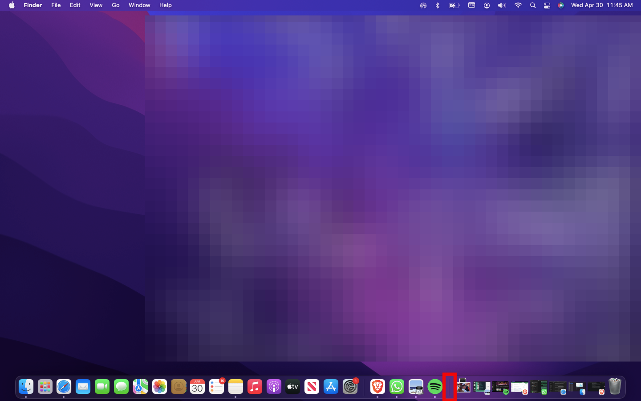This screenshot has width=641, height=401.
Task: Show battery status in menu bar
Action: [x=454, y=5]
